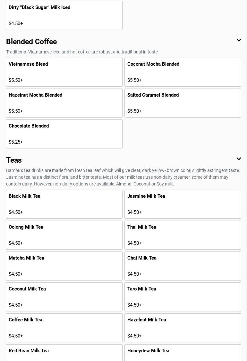This screenshot has width=247, height=361.
Task: Open Coconut Milk Tea card
Action: coord(64,297)
